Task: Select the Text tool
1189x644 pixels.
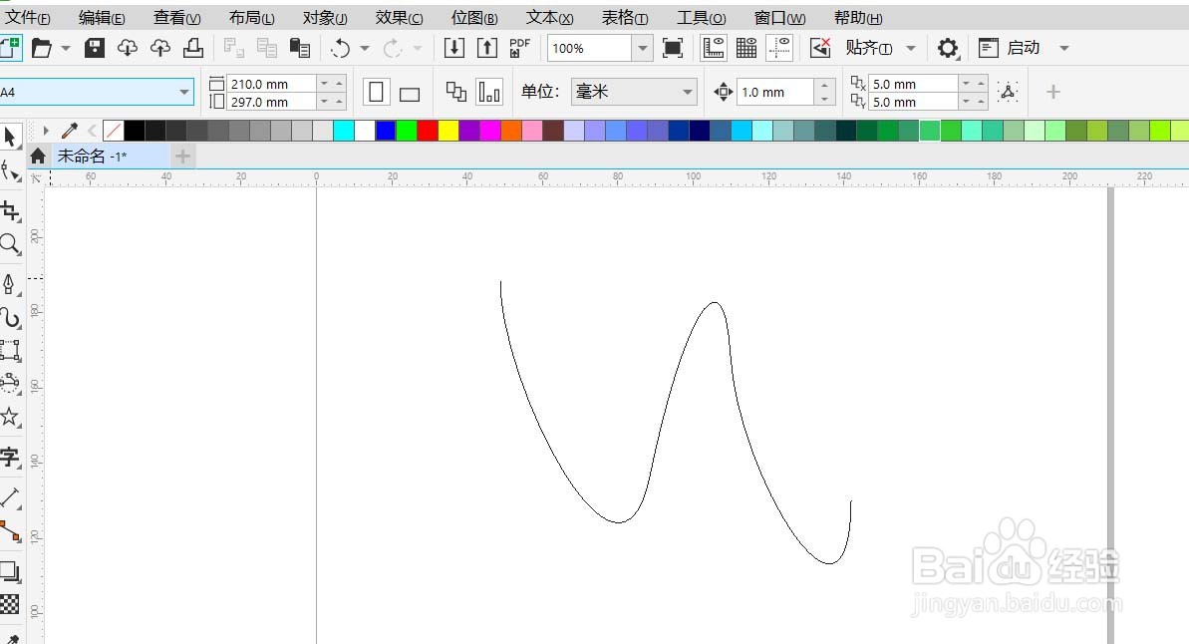Action: click(x=10, y=458)
